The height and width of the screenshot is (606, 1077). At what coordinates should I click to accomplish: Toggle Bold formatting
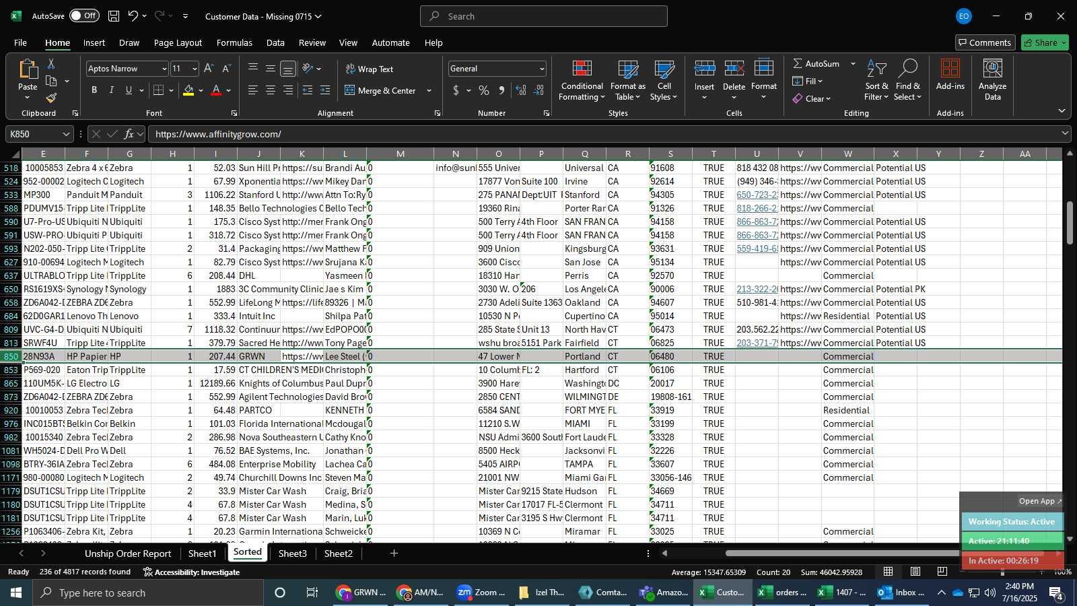click(94, 90)
